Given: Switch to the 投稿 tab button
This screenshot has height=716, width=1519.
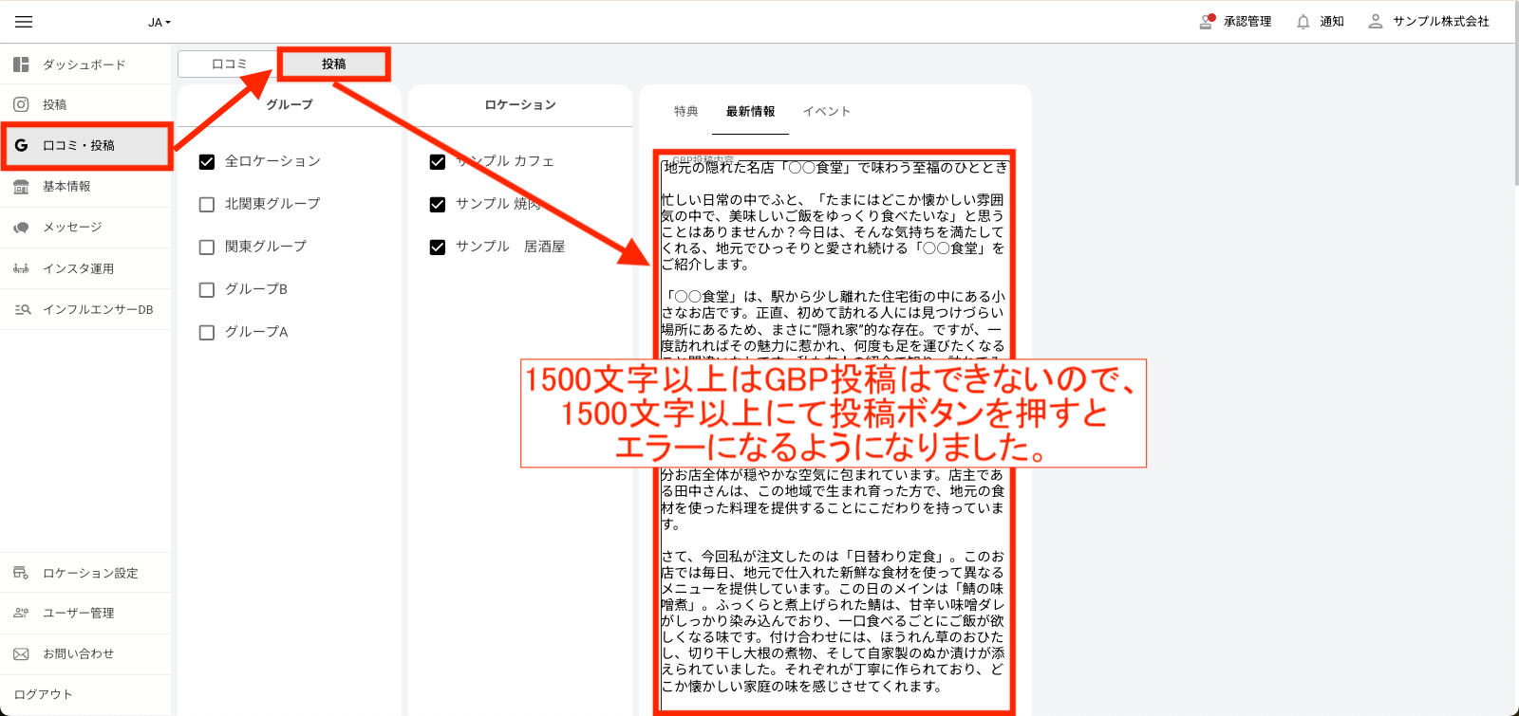Looking at the screenshot, I should point(333,64).
